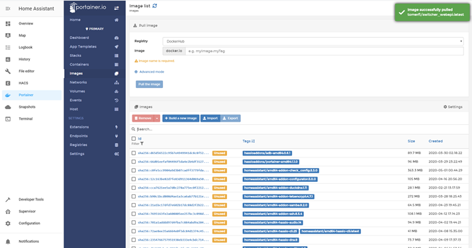Check the amd64-addon-ssh image row
This screenshot has width=472, height=248.
134,214
